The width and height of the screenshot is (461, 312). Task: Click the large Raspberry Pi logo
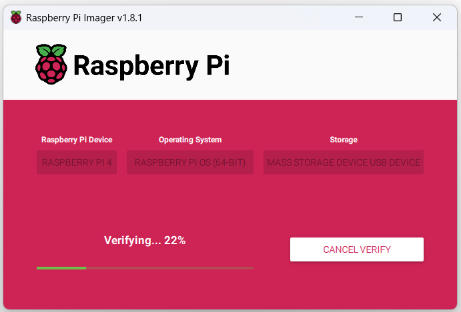[x=51, y=65]
